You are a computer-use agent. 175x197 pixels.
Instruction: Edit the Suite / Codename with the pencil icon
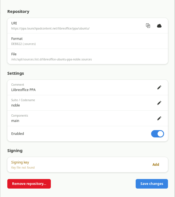(159, 103)
